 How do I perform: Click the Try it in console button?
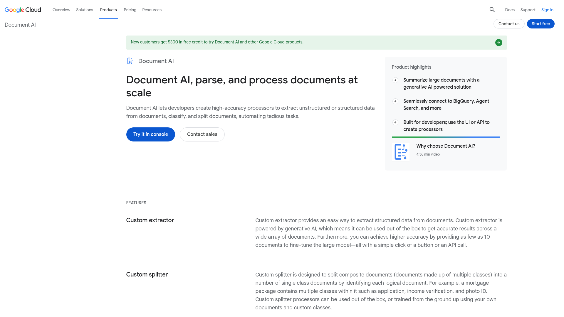click(x=150, y=134)
